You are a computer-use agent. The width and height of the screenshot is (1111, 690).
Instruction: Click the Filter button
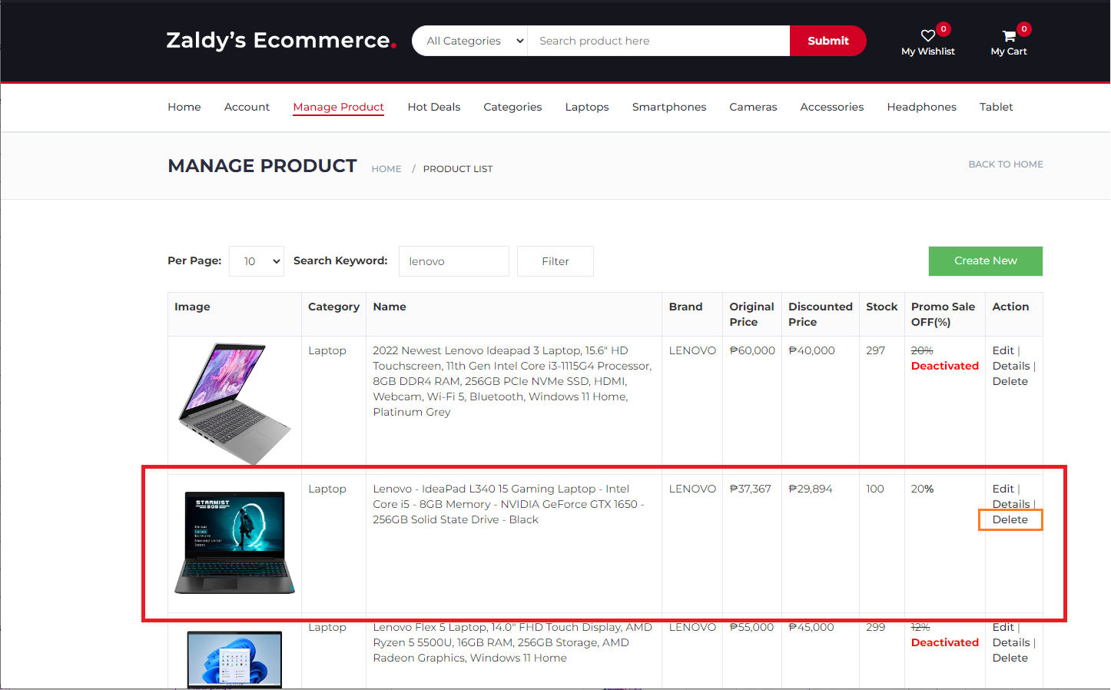coord(555,260)
